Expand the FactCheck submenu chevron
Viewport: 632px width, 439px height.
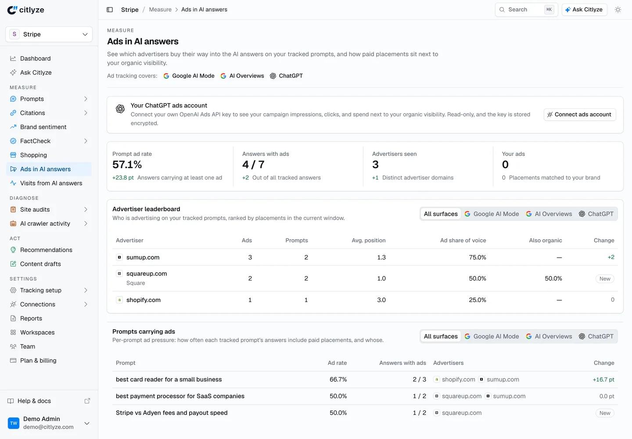tap(86, 141)
